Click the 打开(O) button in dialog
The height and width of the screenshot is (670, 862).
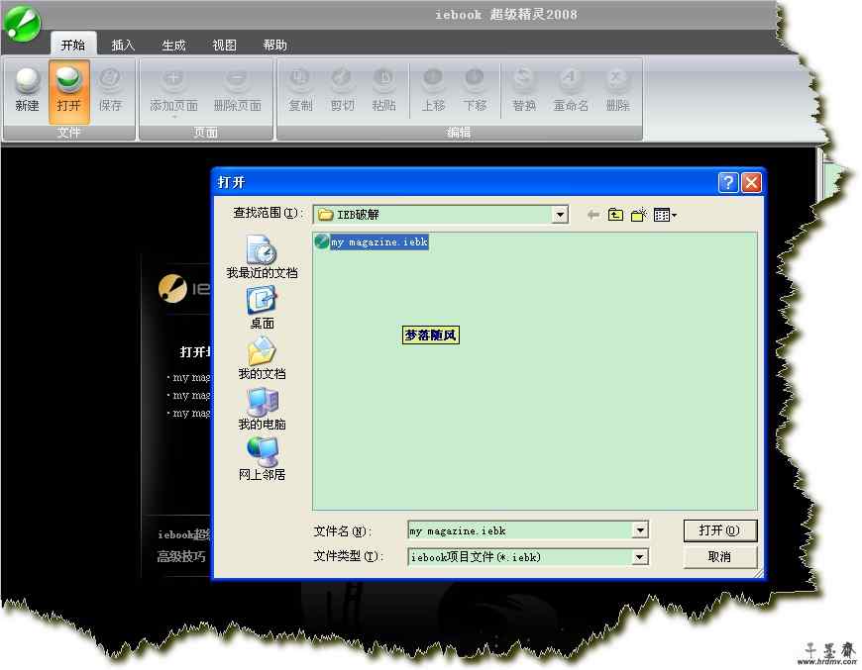(720, 530)
